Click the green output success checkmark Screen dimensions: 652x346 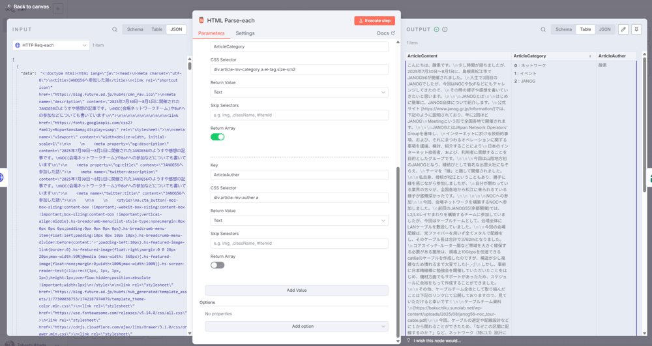point(437,29)
